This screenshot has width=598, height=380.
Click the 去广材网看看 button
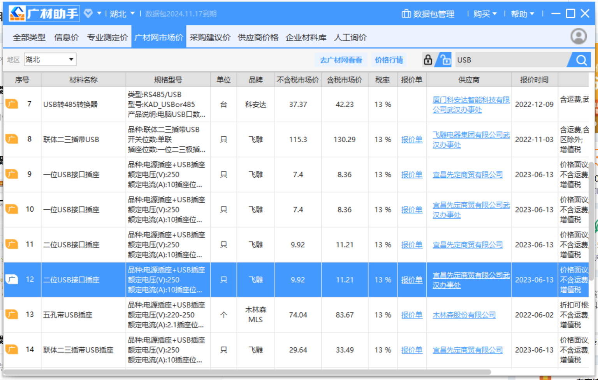(x=341, y=60)
